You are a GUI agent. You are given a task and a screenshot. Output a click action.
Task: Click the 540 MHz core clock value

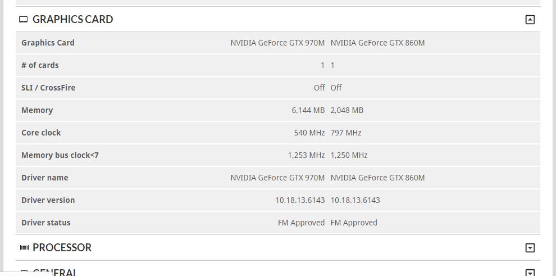click(309, 133)
